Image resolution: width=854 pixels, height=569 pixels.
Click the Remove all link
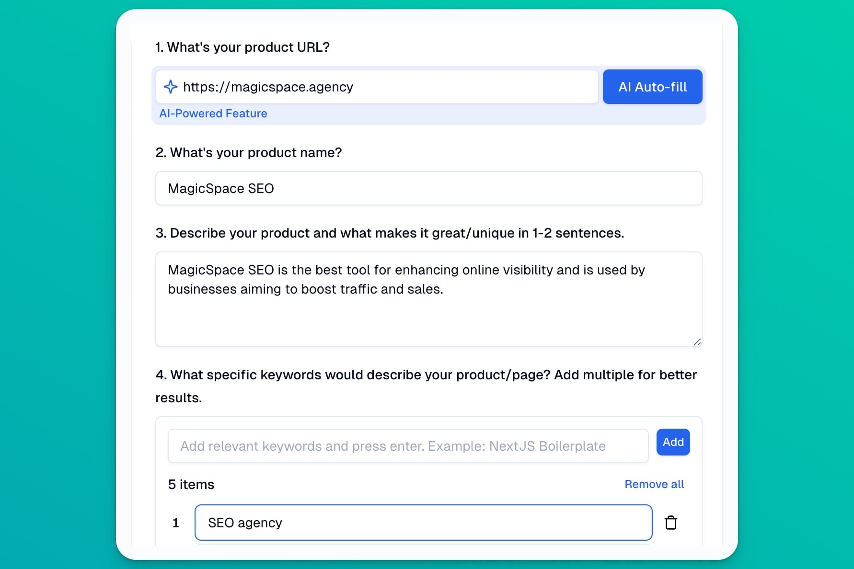[x=654, y=484]
